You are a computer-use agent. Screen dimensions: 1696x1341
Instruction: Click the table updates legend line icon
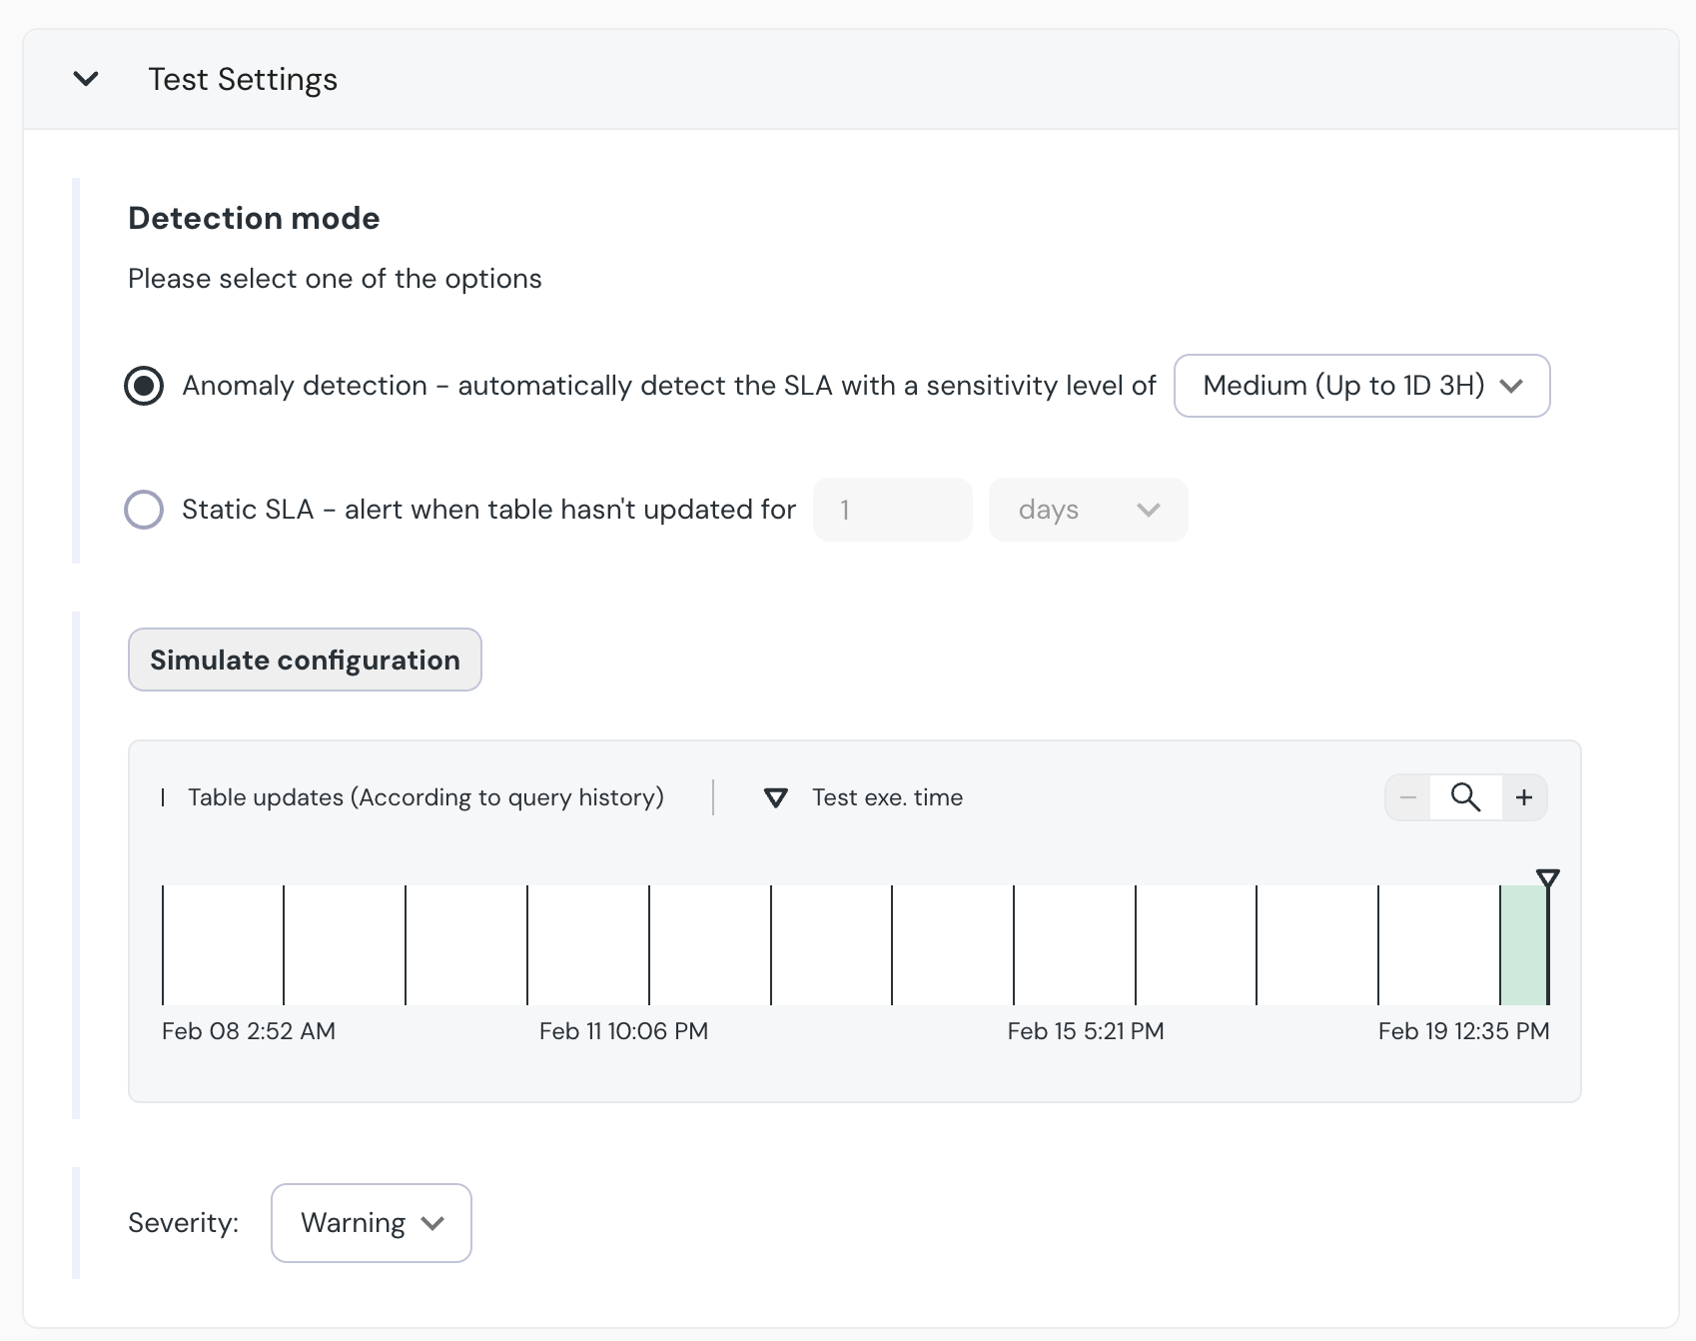pyautogui.click(x=163, y=797)
